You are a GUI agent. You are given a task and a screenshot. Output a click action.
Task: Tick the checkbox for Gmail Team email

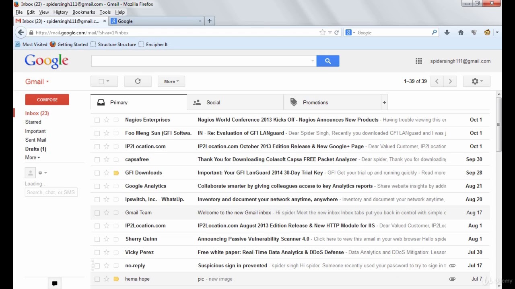(x=97, y=213)
